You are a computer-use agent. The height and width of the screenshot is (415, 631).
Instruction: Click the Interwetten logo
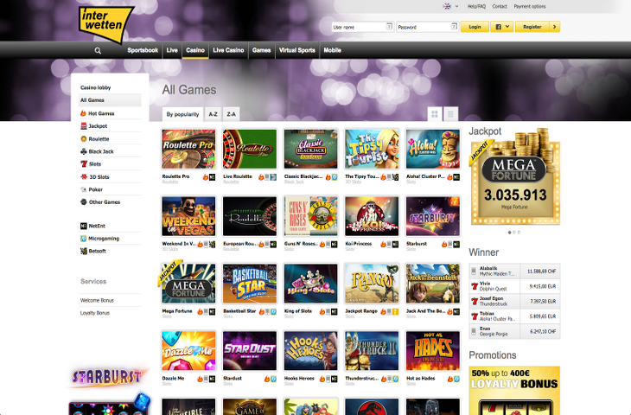(x=105, y=24)
